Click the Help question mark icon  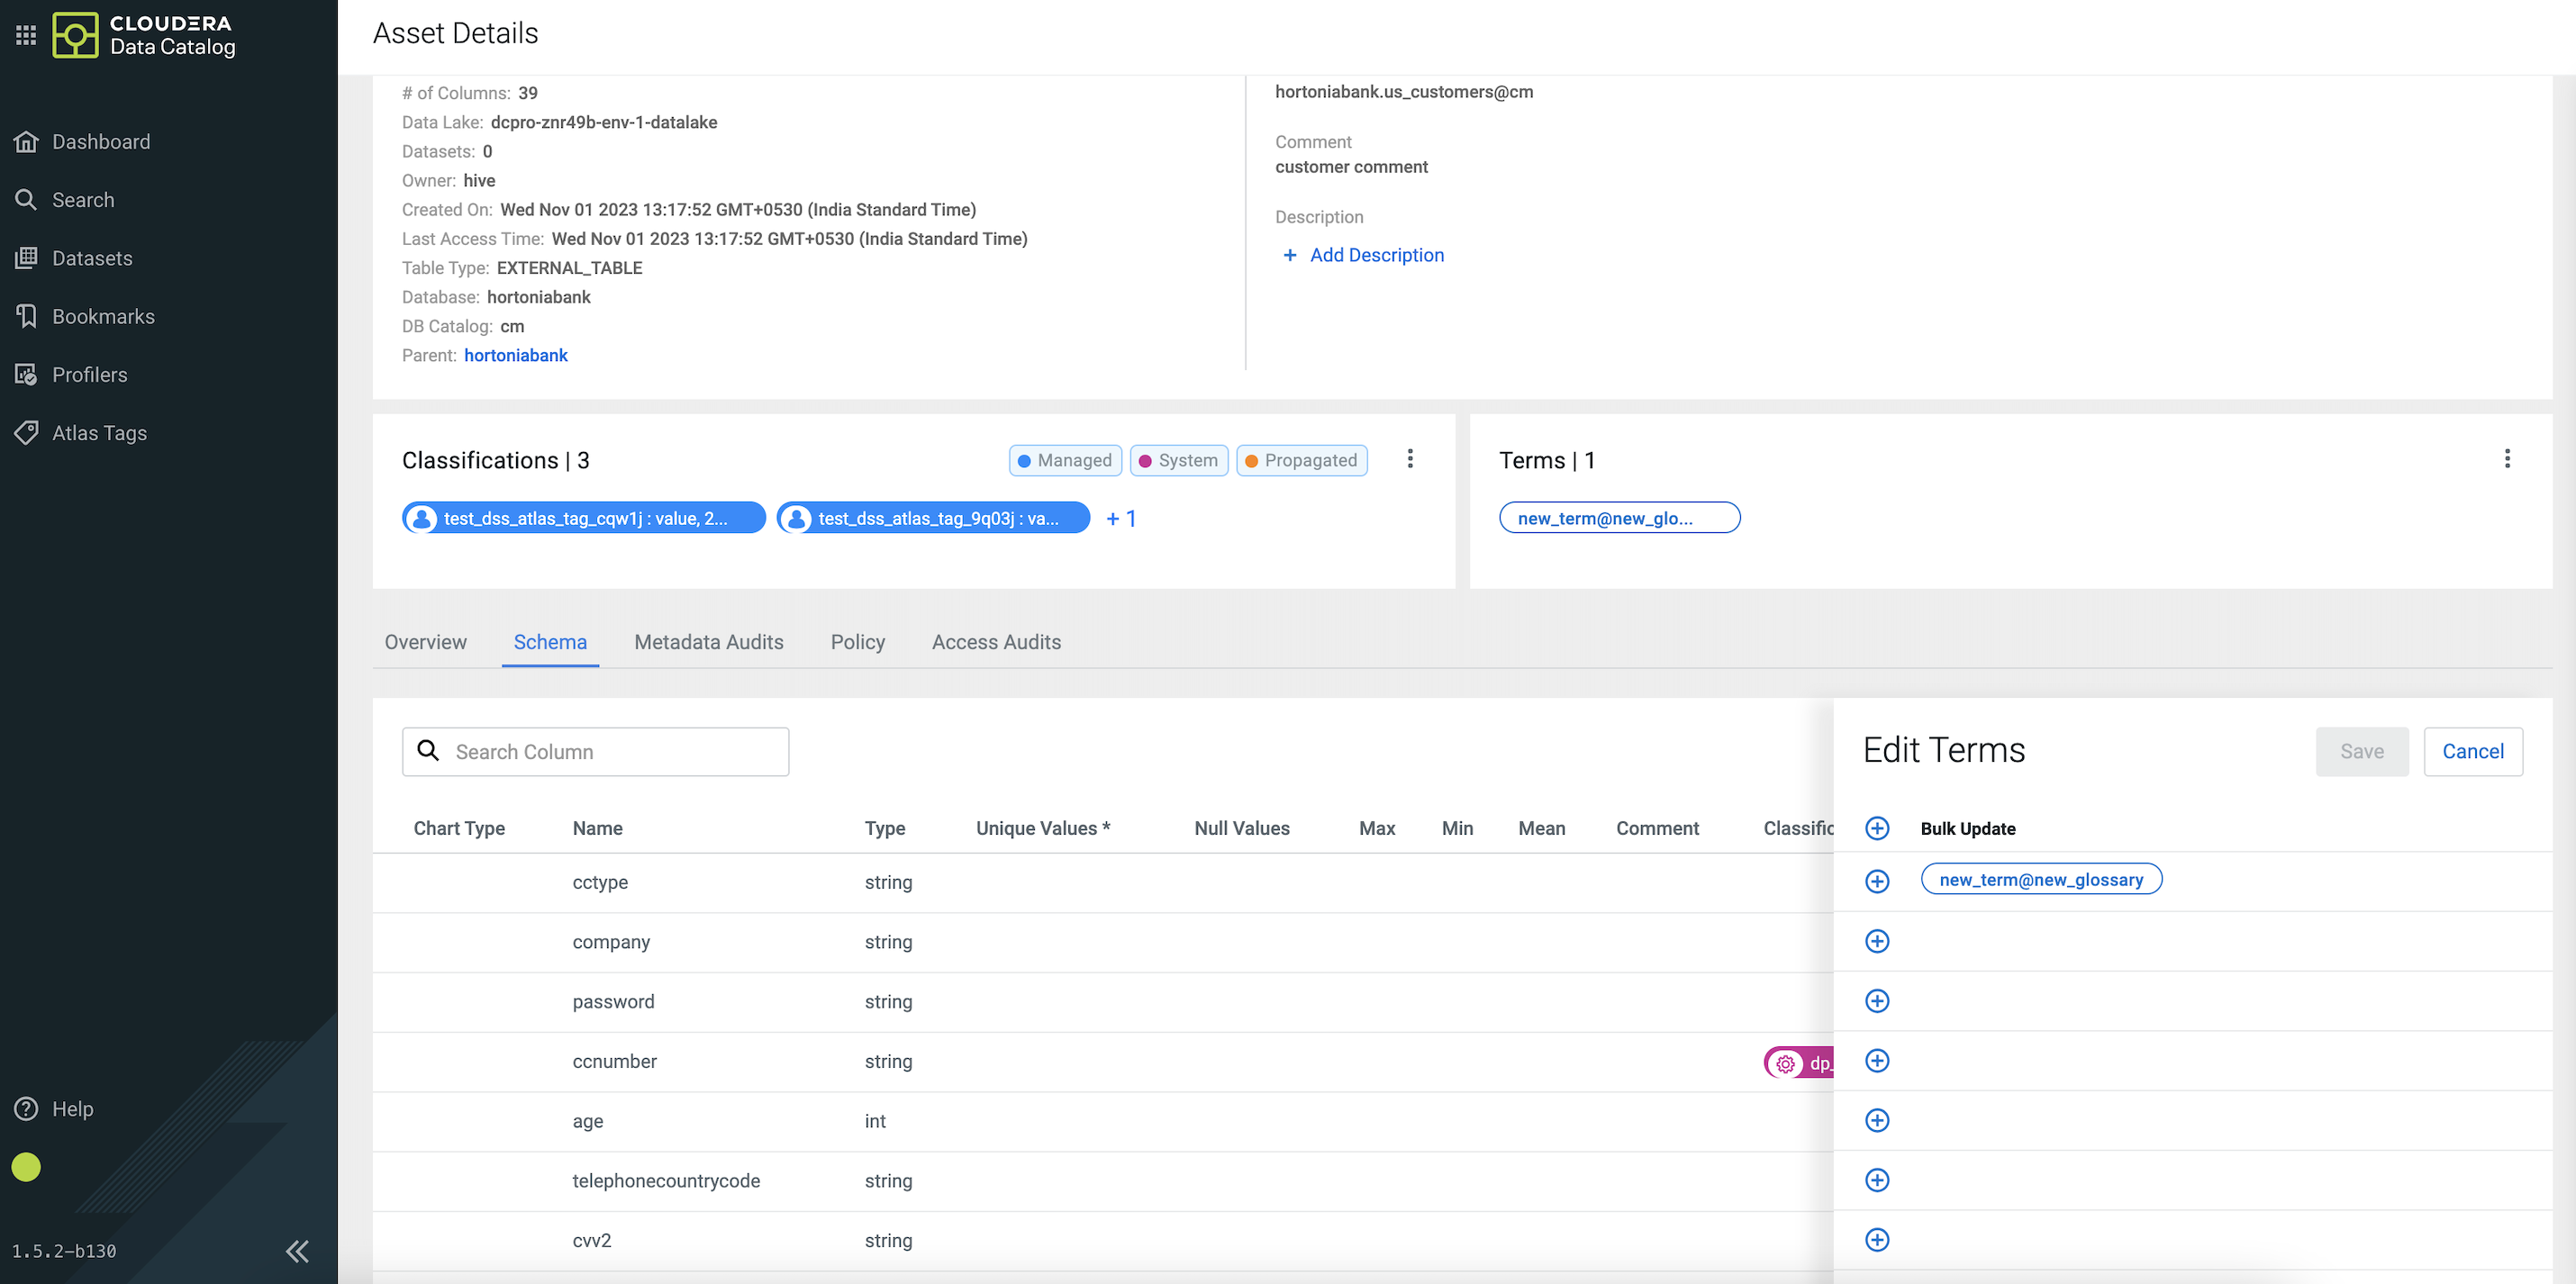pyautogui.click(x=26, y=1109)
